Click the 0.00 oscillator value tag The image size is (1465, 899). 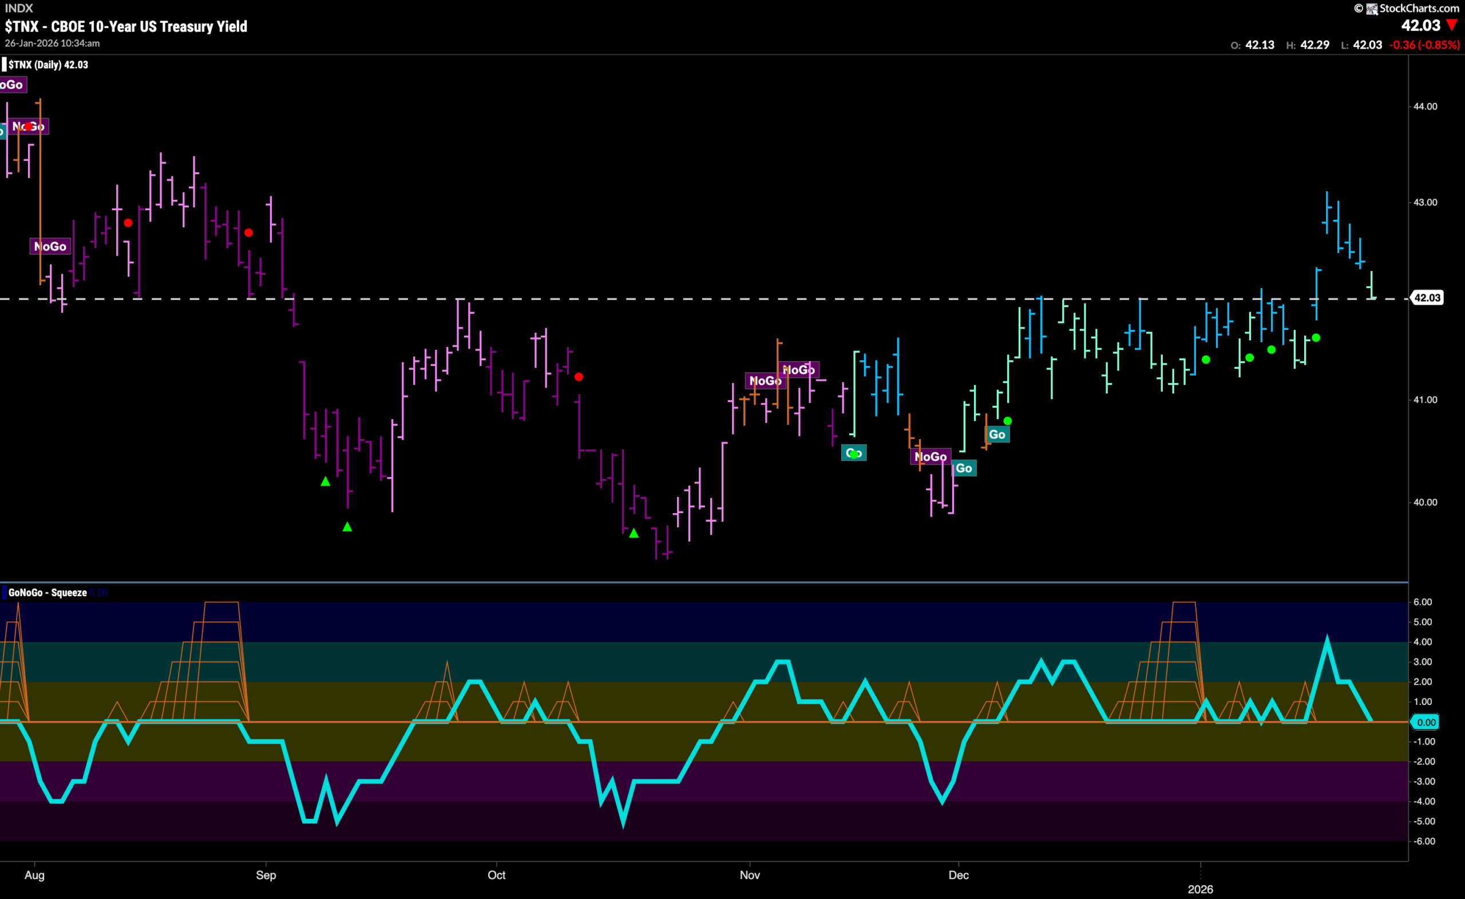1426,722
